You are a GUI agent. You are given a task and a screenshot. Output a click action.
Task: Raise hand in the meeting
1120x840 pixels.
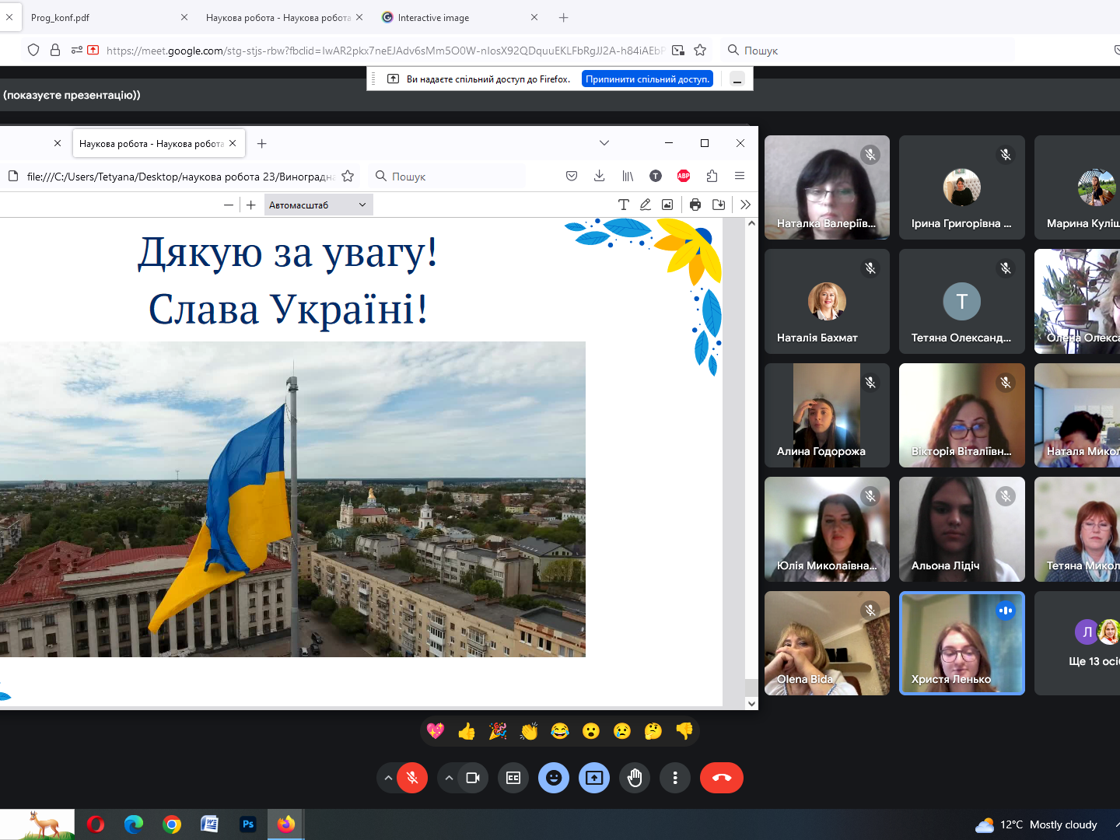(x=635, y=778)
